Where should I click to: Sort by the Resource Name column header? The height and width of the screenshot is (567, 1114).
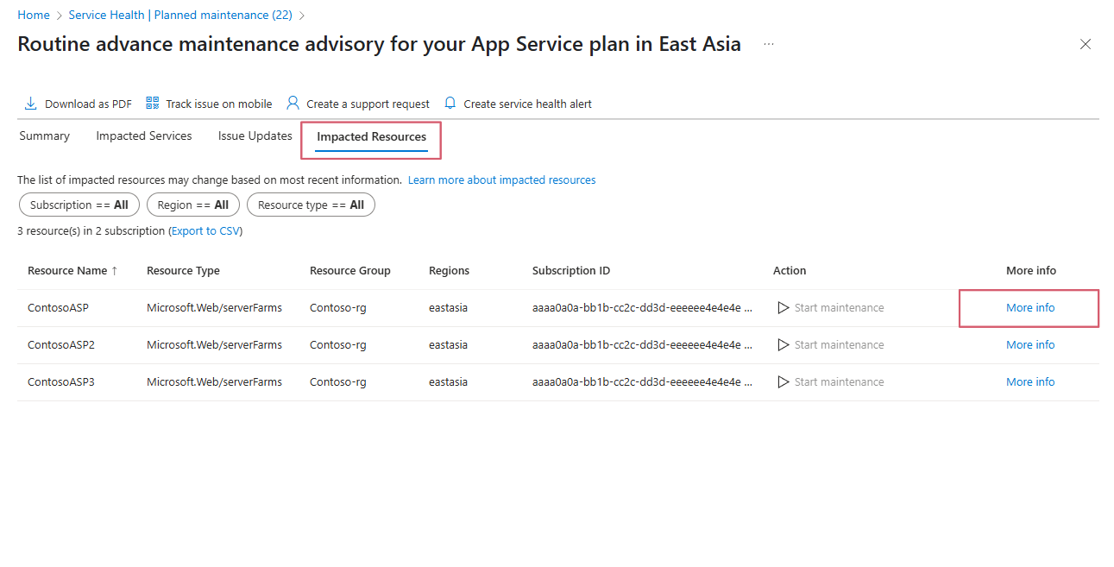coord(67,271)
